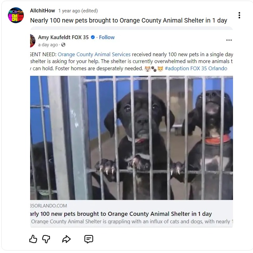This screenshot has height=253, width=253.
Task: Open the AllchitHow channel name
Action: 42,11
